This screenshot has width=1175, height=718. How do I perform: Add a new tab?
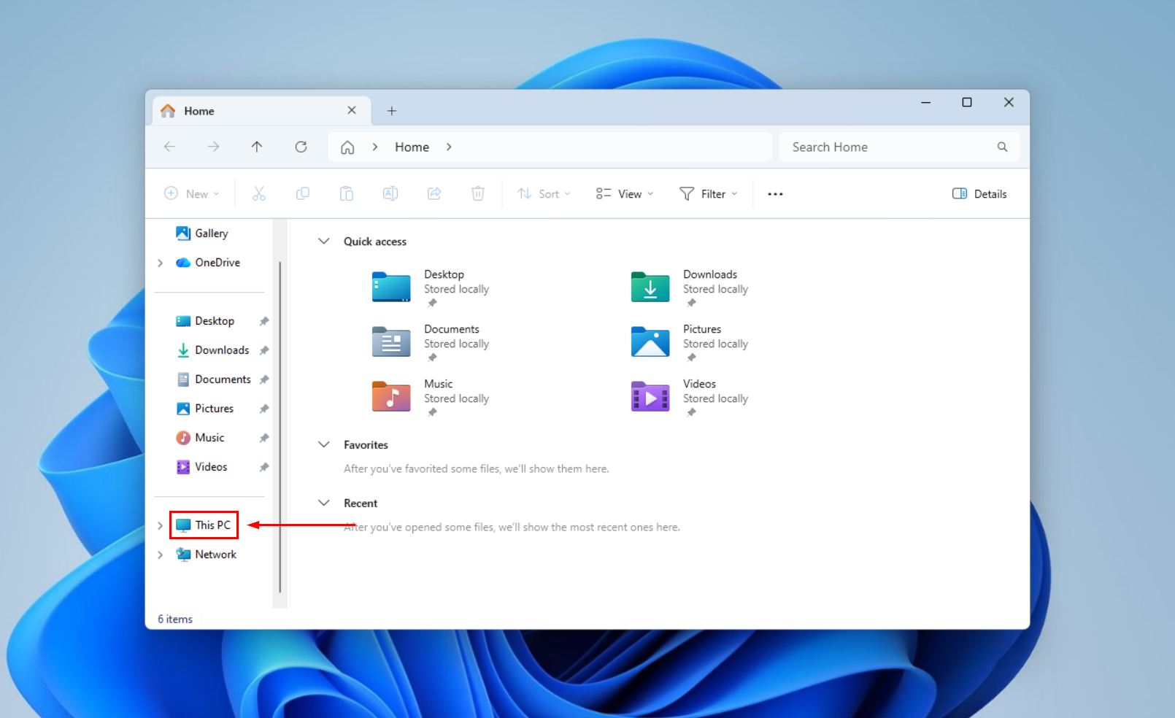(x=392, y=111)
